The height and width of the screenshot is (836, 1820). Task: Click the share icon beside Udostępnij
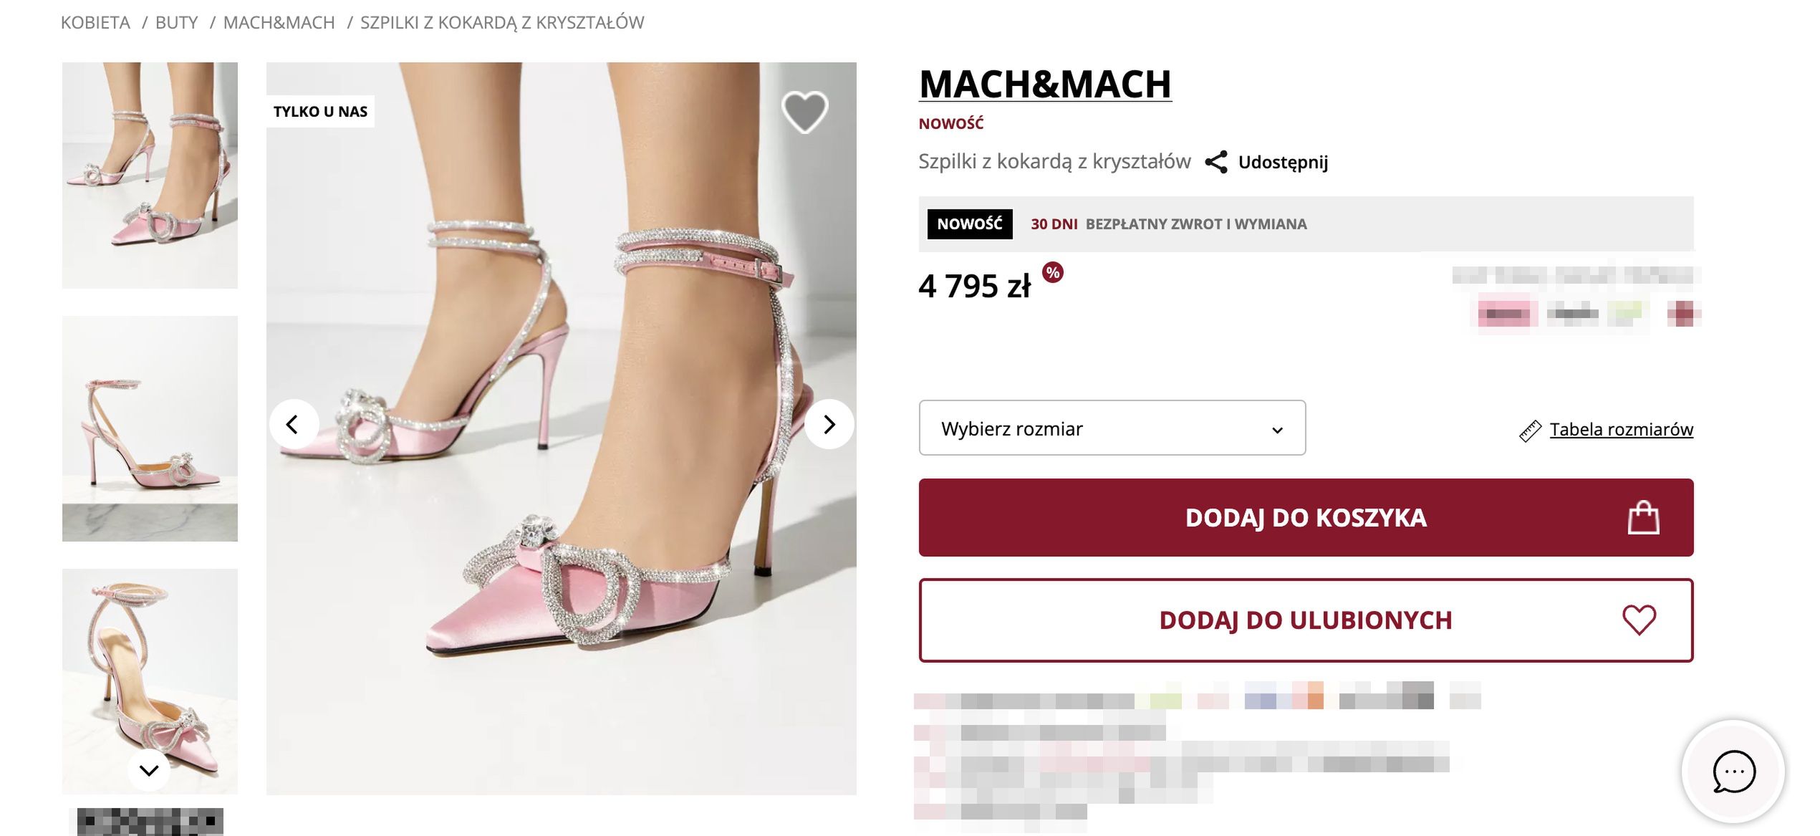pyautogui.click(x=1215, y=162)
